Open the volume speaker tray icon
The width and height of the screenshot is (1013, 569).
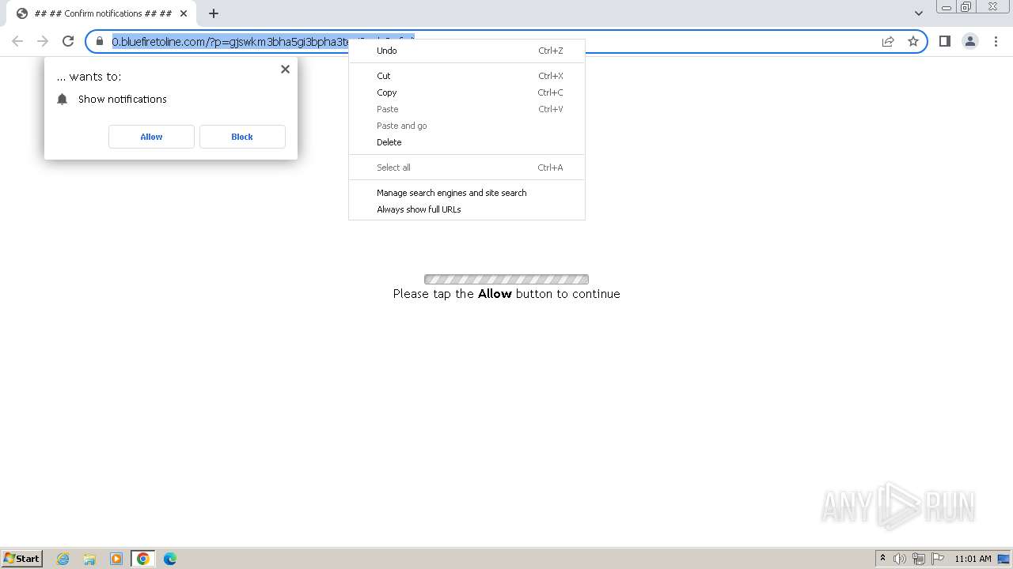click(x=900, y=559)
